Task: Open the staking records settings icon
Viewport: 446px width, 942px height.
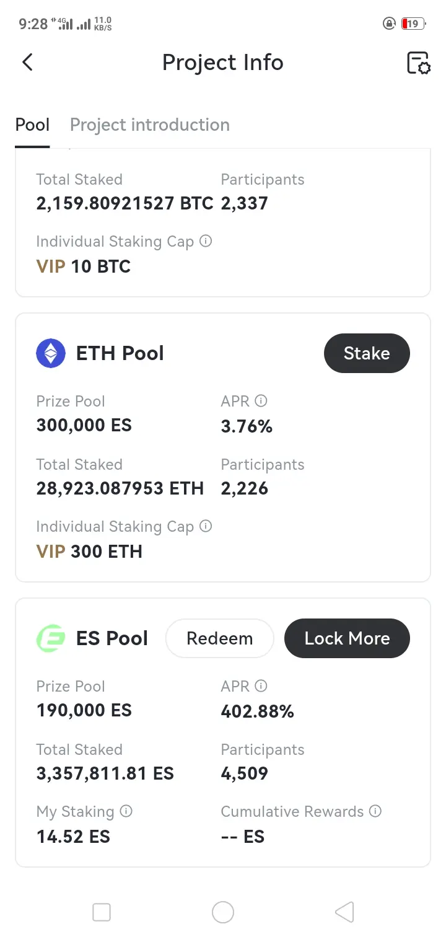Action: point(418,63)
